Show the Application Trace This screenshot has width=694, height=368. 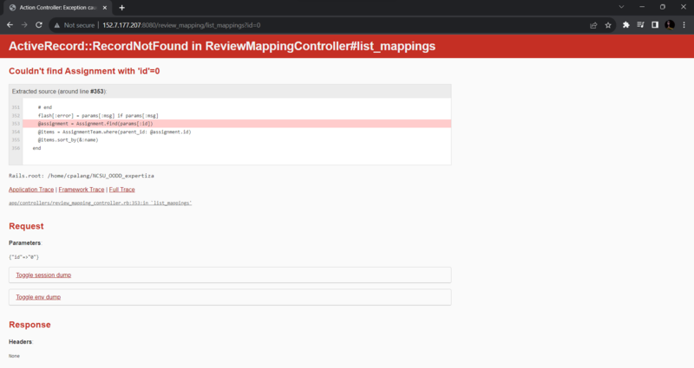[31, 190]
